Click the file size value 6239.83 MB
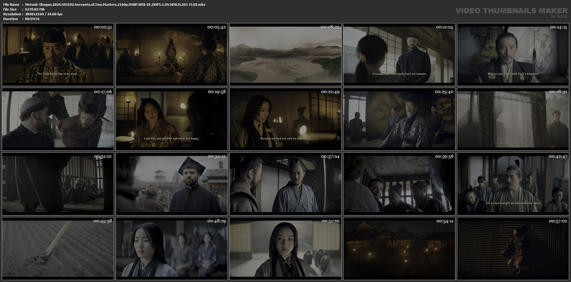Viewport: 571px width, 282px height. 38,9
